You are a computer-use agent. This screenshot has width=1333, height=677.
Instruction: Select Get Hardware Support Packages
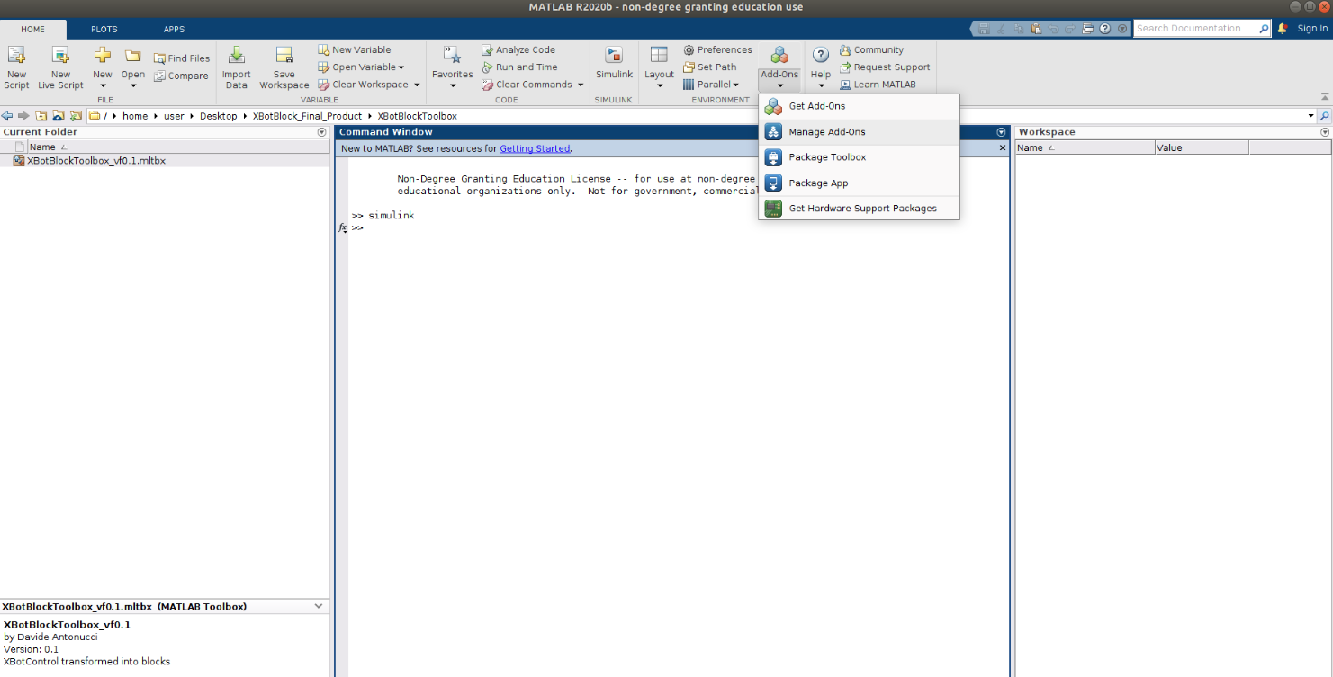click(x=859, y=209)
